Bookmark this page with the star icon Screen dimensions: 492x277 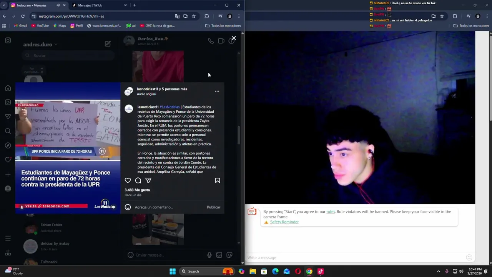[194, 16]
